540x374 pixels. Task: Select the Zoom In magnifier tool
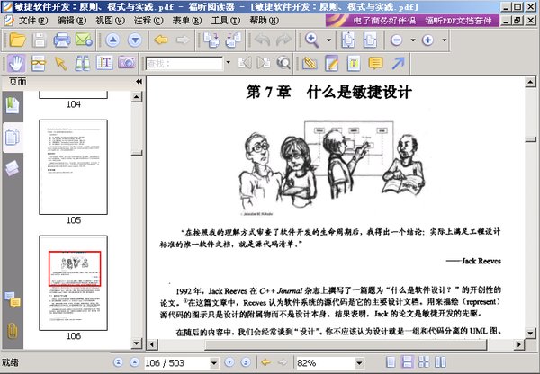click(x=312, y=40)
